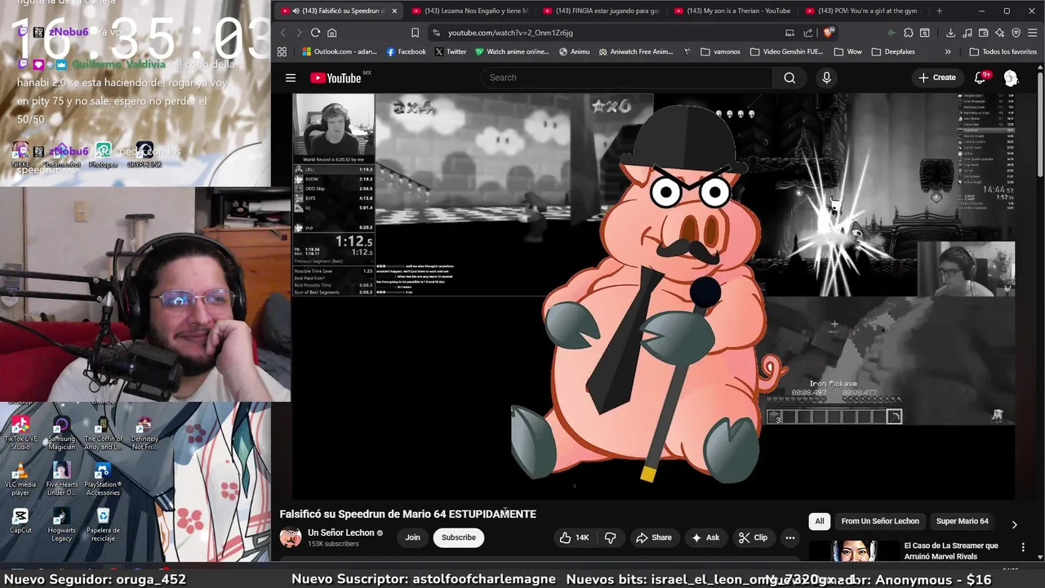The height and width of the screenshot is (588, 1045).
Task: Open Five Hearts Under One desktop shortcut
Action: [x=61, y=479]
